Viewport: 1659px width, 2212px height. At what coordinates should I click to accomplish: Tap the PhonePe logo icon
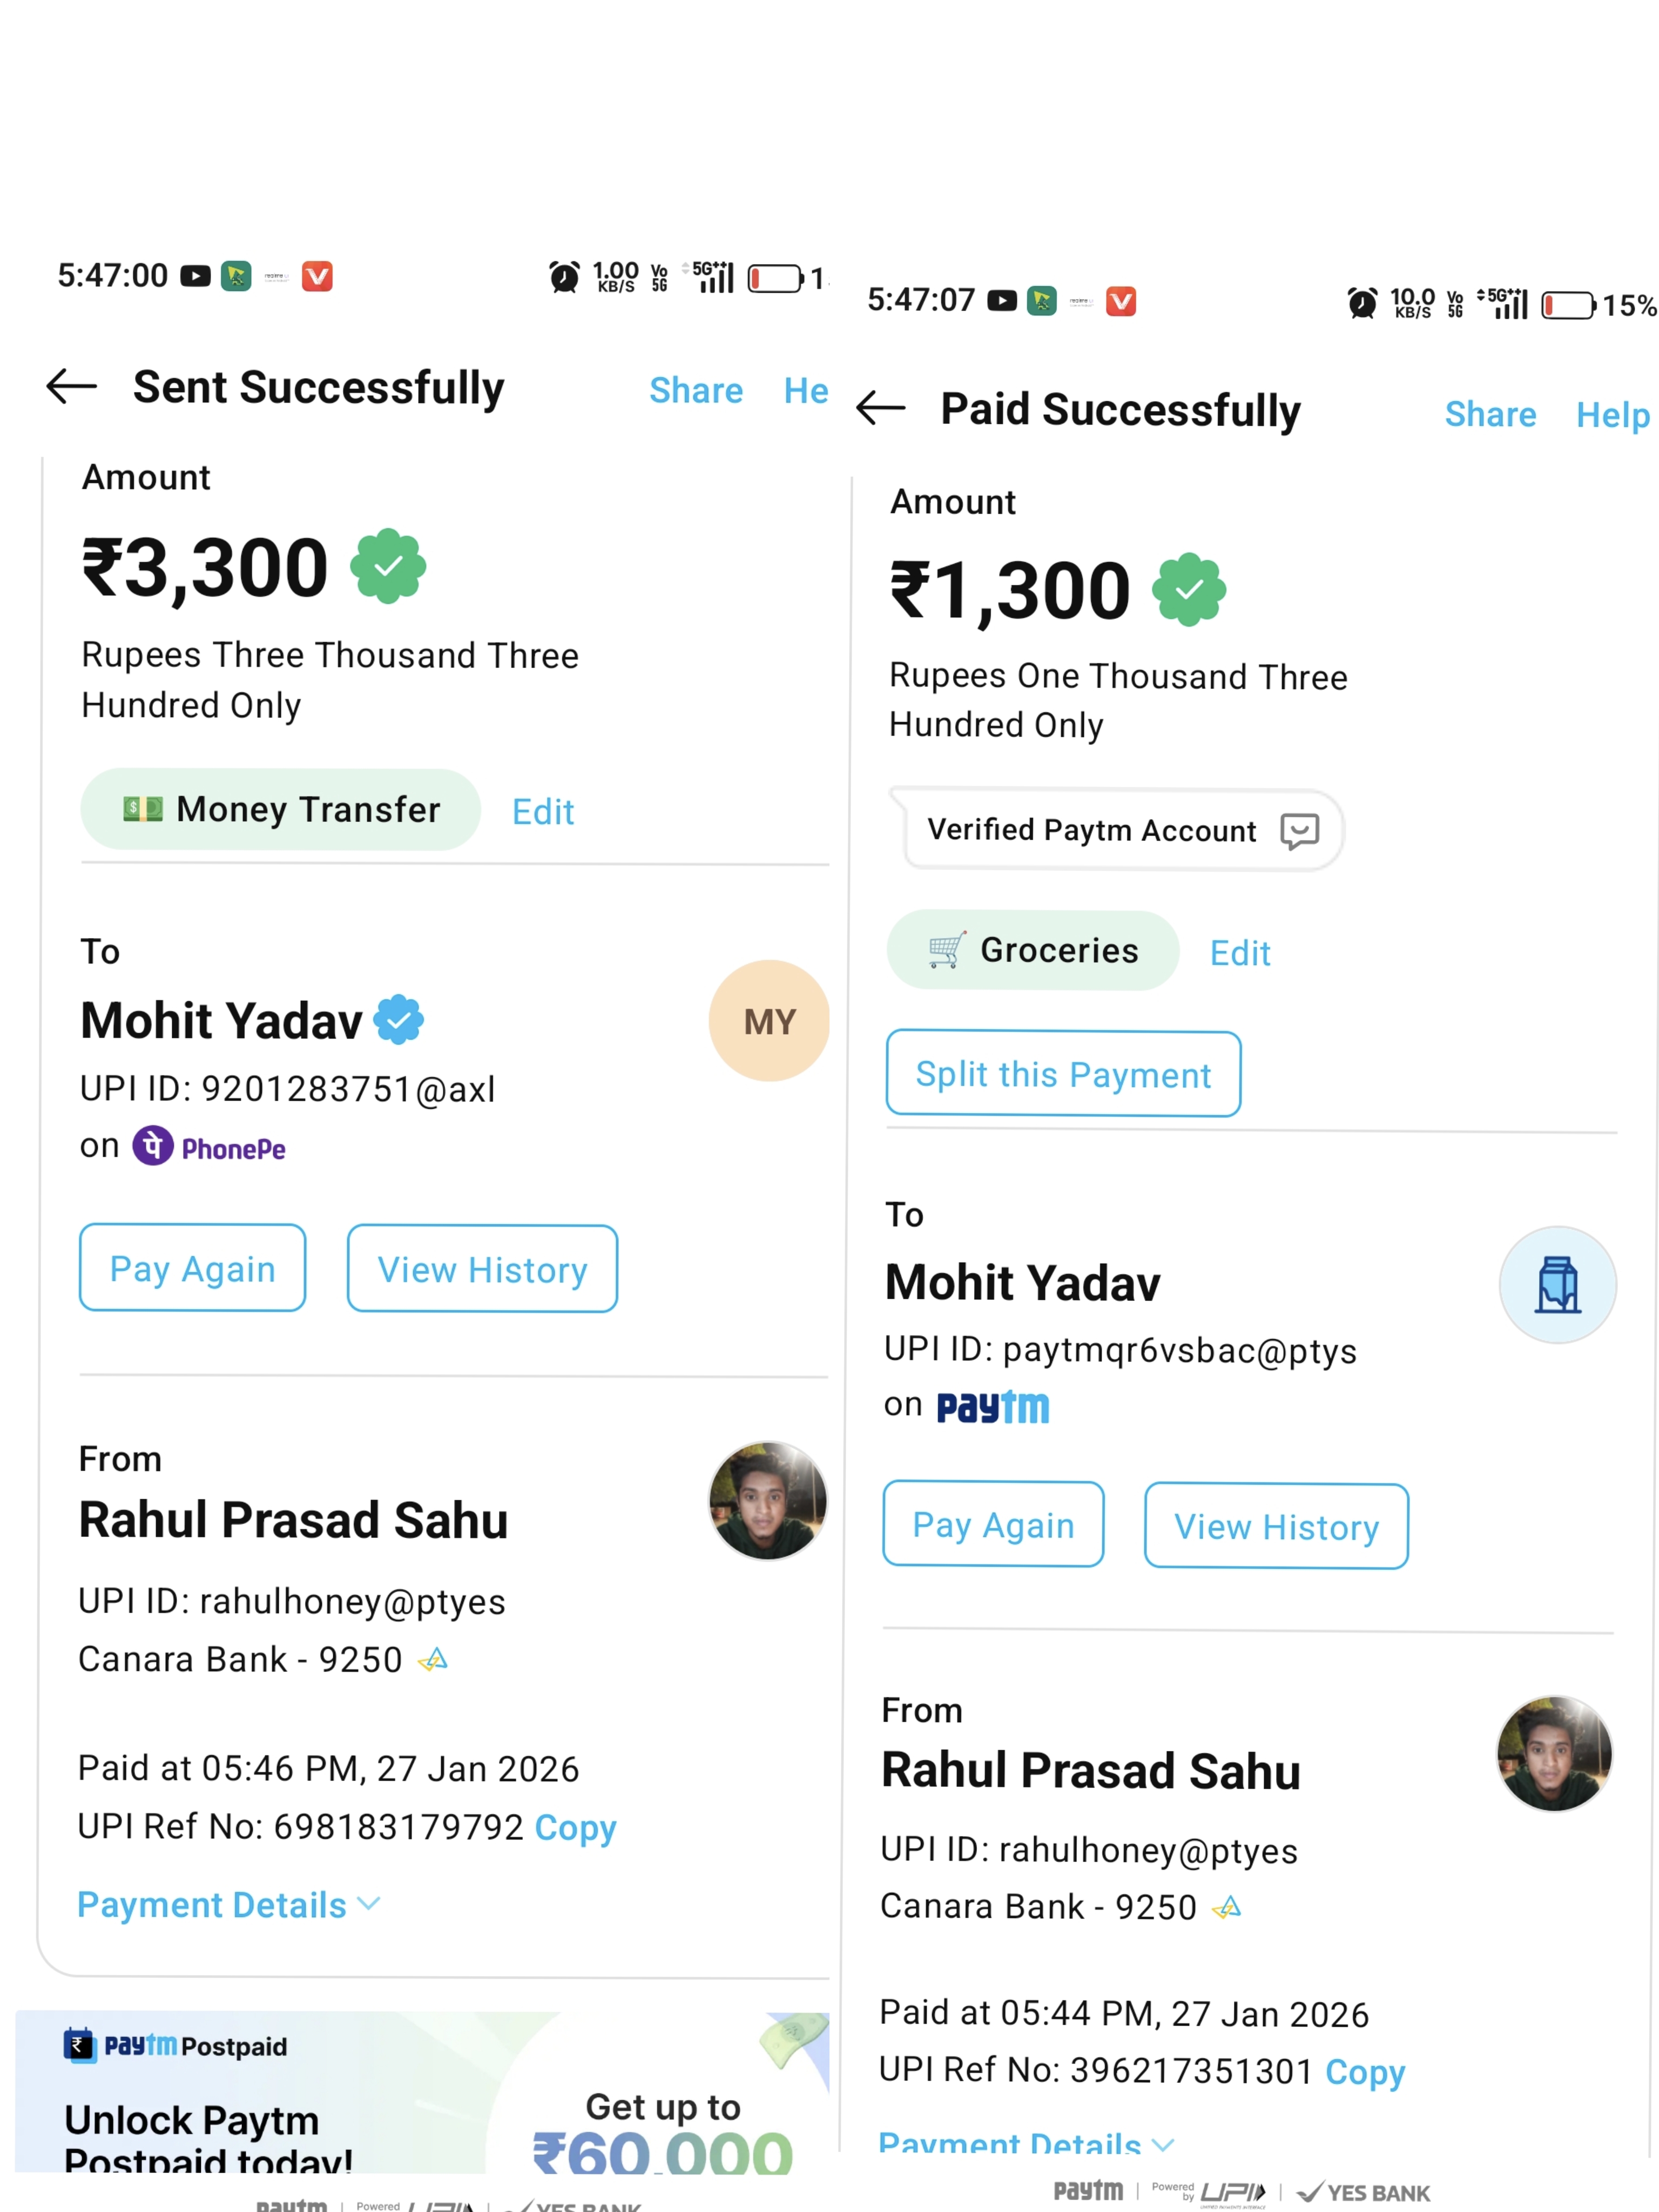click(153, 1146)
